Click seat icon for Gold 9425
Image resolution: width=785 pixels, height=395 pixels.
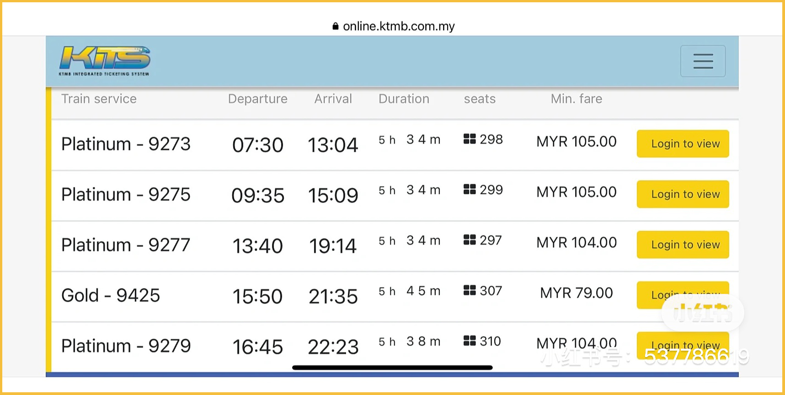coord(470,290)
